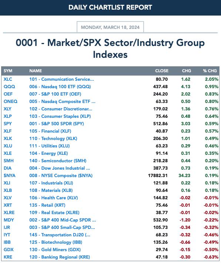
Task: Open 103 - Consumer Staples (XLP)
Action: pos(60,116)
